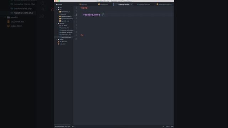Change the UTF-8 encoding in status bar
The width and height of the screenshot is (228, 128).
[x=167, y=127]
